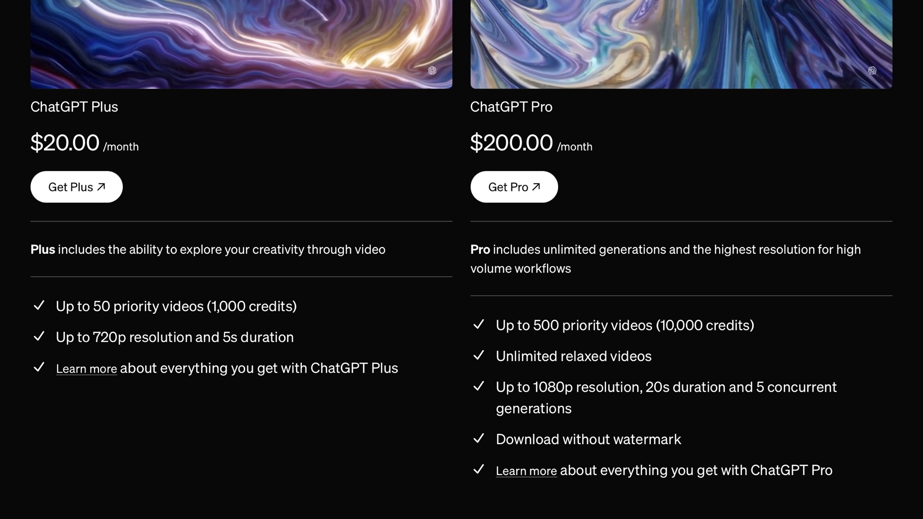Click the checkmark beside '500 priority videos'

479,325
